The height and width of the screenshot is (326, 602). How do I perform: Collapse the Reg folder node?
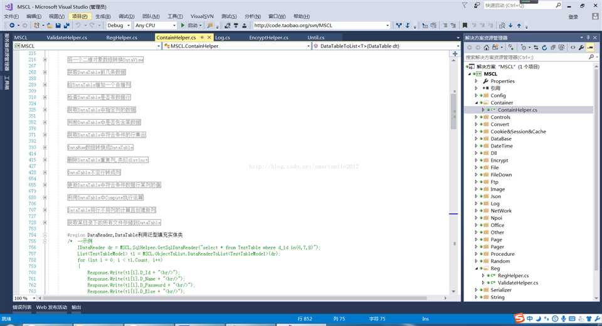(x=477, y=268)
